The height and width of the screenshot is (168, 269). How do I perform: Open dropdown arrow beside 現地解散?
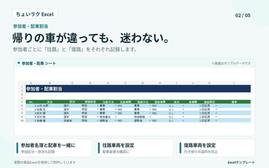click(150, 117)
